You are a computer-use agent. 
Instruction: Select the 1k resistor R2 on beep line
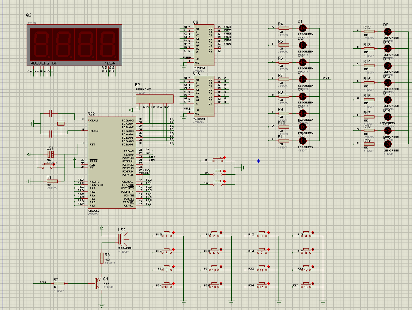pyautogui.click(x=59, y=283)
